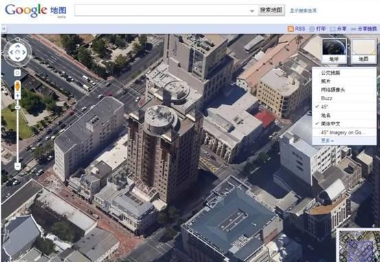Click the 分享链接 link

point(367,29)
